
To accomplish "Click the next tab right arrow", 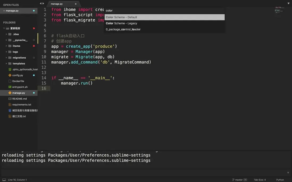I will 43,3.
